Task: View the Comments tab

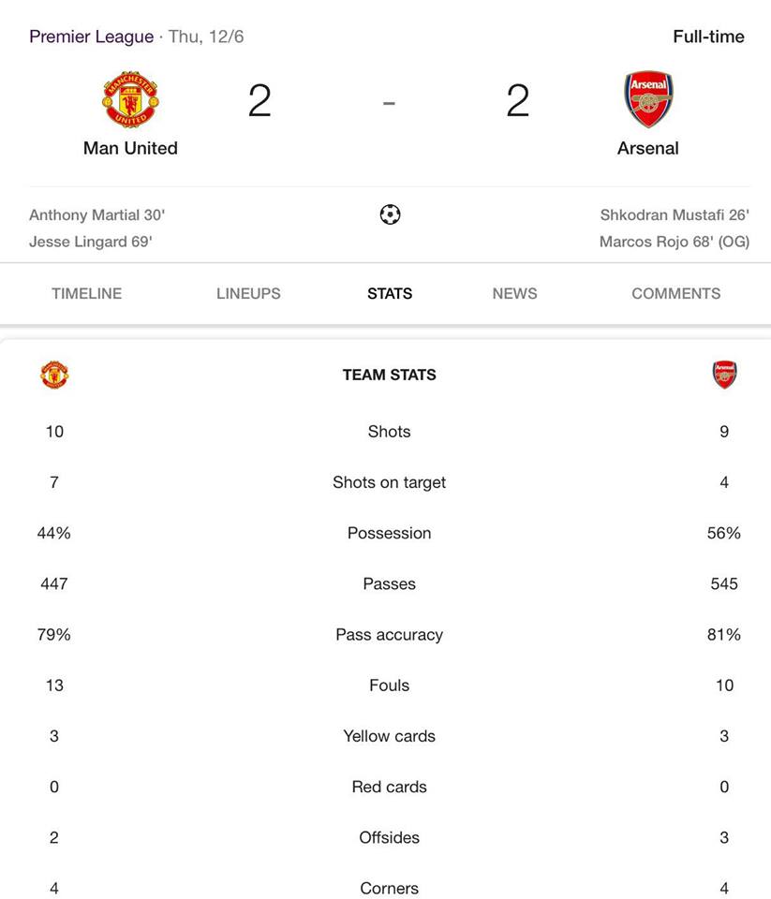Action: point(675,293)
